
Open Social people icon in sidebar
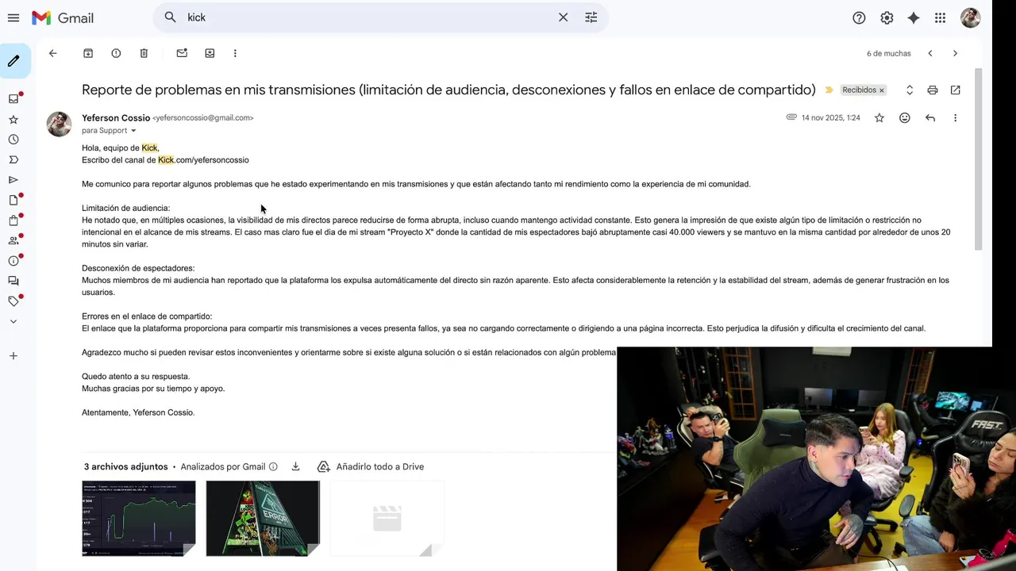tap(13, 240)
